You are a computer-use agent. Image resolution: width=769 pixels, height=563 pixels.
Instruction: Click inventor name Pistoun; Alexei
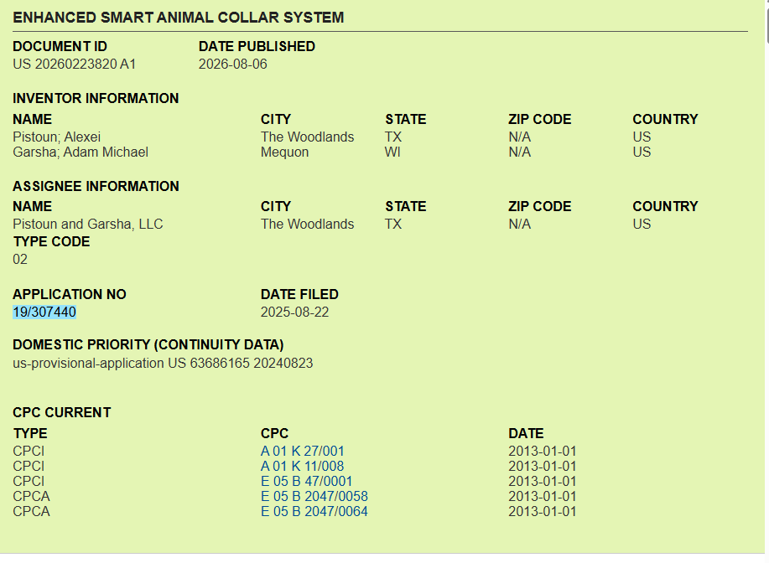(x=57, y=137)
